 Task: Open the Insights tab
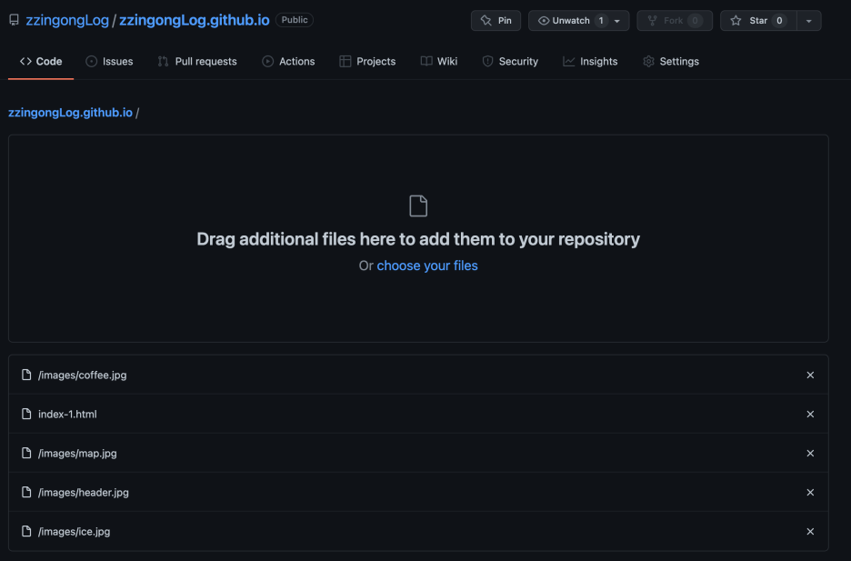pyautogui.click(x=590, y=61)
